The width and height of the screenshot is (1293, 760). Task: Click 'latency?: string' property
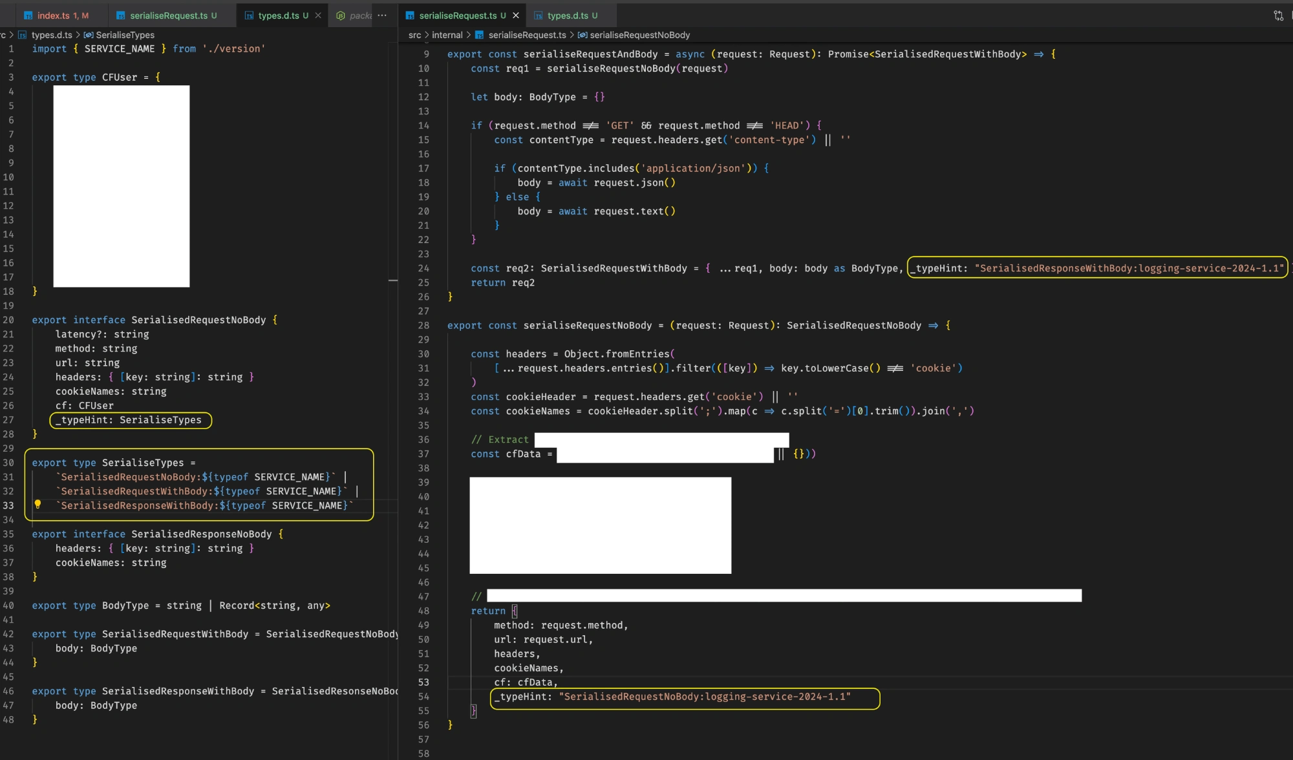coord(102,334)
